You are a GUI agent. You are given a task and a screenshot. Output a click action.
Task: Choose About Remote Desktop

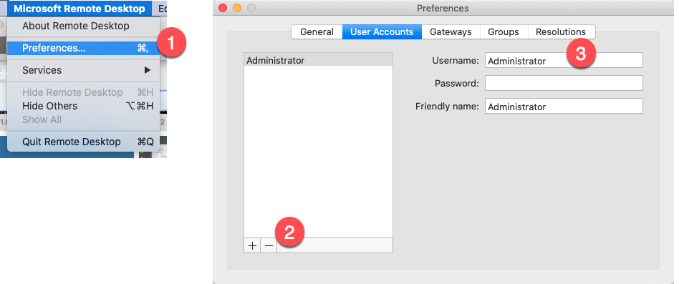(x=84, y=26)
